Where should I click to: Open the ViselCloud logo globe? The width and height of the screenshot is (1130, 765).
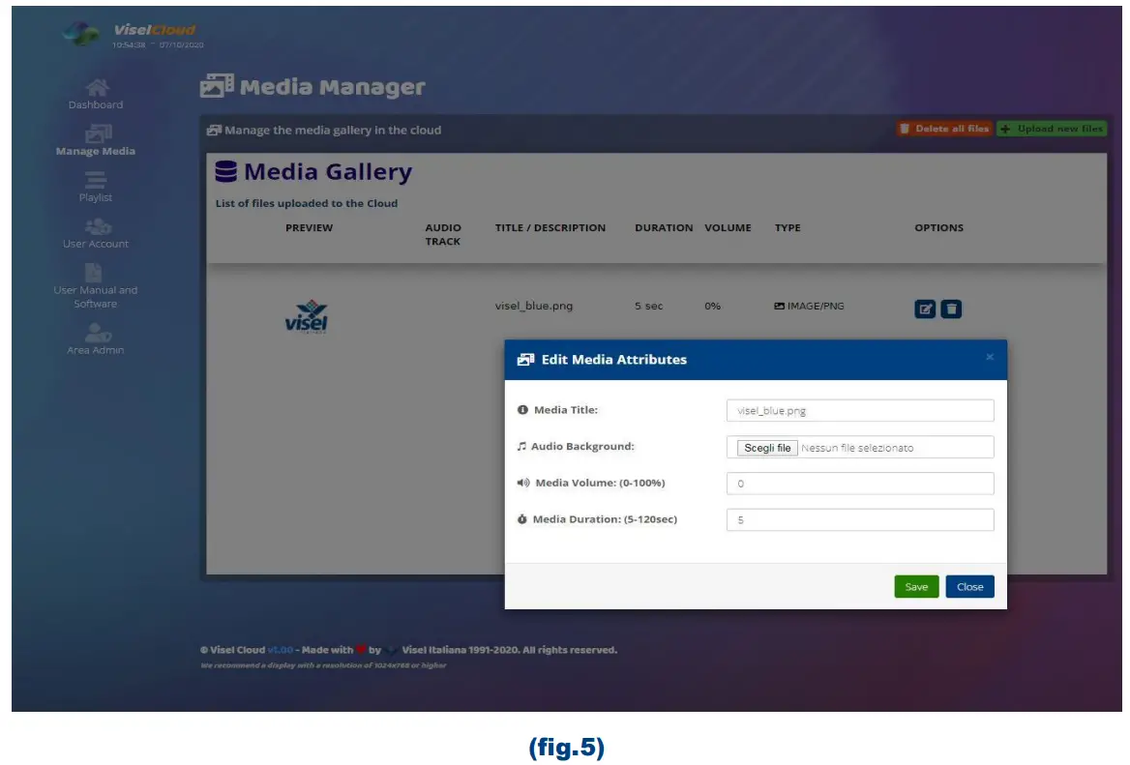[79, 33]
